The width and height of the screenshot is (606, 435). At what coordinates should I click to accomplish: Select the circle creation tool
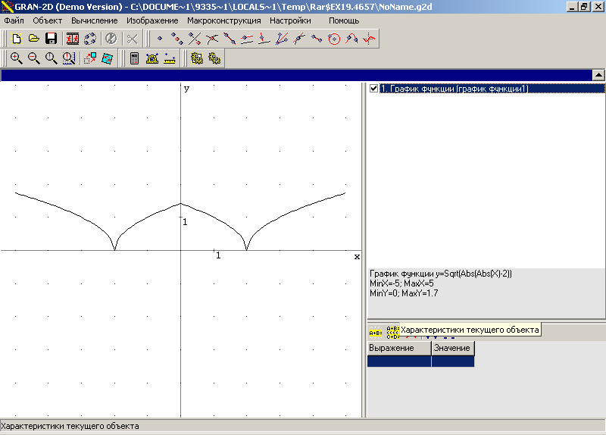click(x=334, y=39)
